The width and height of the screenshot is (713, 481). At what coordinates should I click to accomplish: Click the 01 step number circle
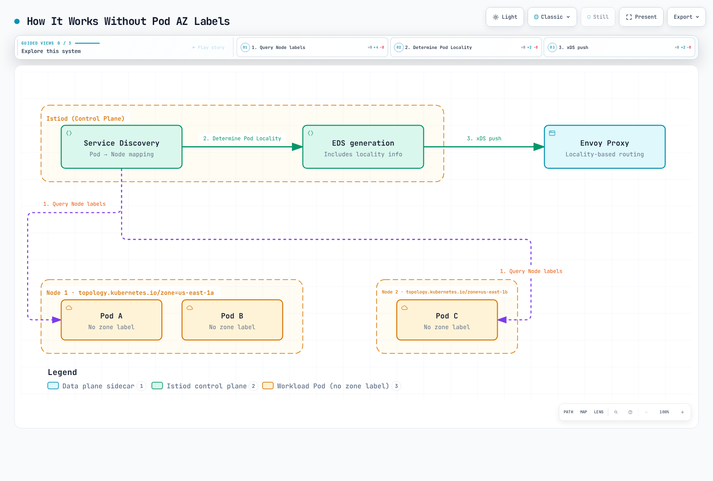point(245,47)
